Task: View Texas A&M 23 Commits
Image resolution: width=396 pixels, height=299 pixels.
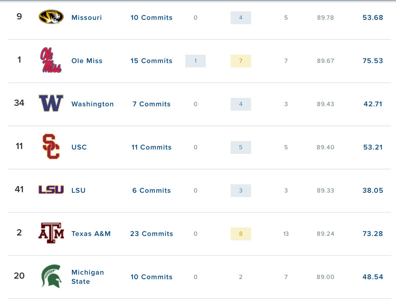Action: point(152,234)
